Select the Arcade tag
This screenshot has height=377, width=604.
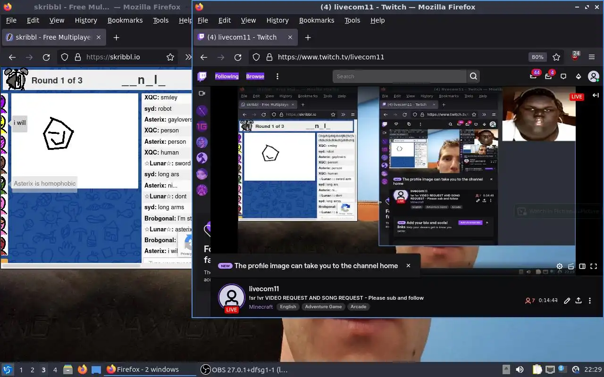[358, 307]
